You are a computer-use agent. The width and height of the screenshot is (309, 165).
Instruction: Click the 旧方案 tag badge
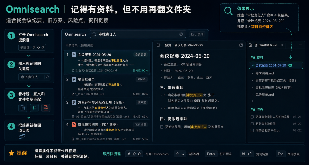click(x=142, y=103)
